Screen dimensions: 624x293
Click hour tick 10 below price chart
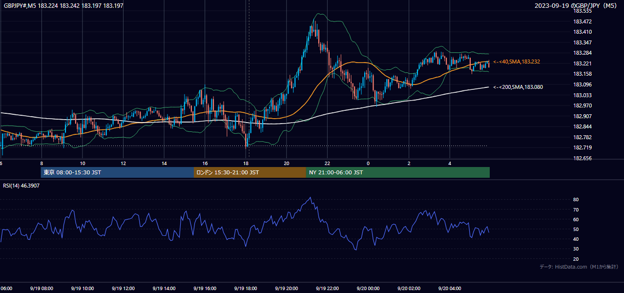point(83,163)
